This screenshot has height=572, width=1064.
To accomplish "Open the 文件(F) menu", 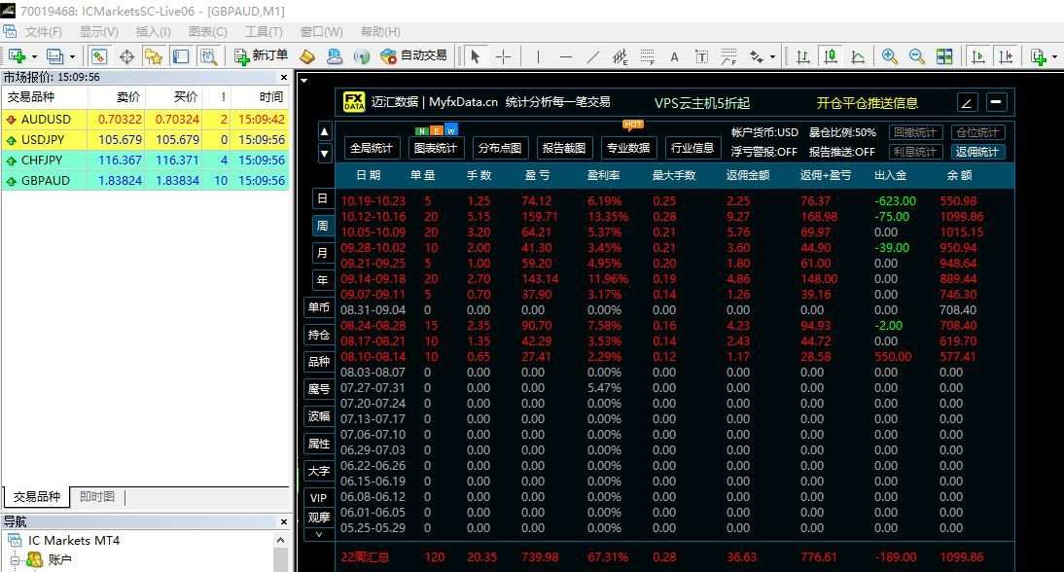I will (x=43, y=32).
